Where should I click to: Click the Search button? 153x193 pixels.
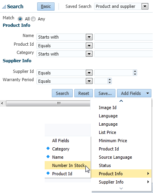62,93
